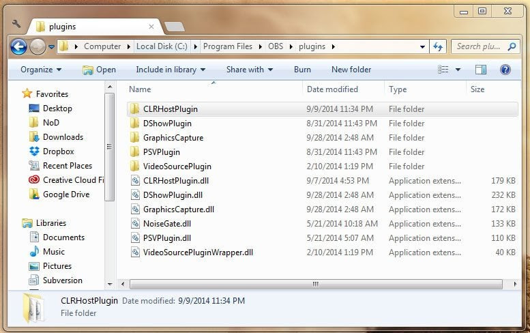Expand the arrow after Program Files breadcrumb
The height and width of the screenshot is (333, 530).
(x=261, y=46)
